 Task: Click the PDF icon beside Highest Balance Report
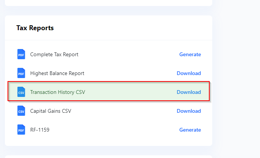tap(21, 73)
